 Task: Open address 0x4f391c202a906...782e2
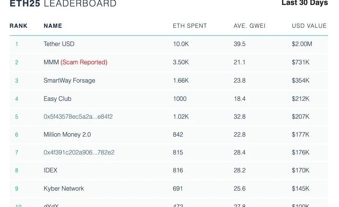click(79, 153)
